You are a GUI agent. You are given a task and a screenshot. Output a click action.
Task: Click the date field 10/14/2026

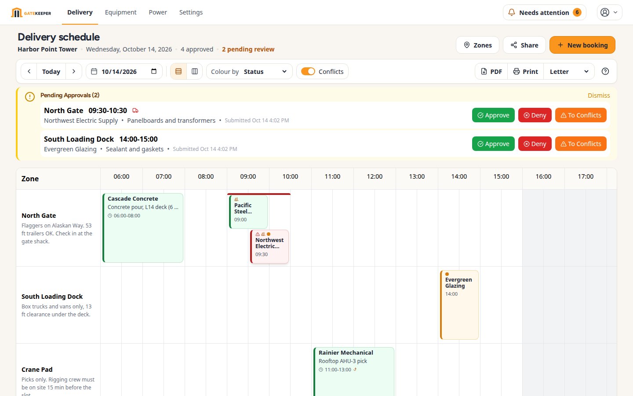tap(124, 71)
